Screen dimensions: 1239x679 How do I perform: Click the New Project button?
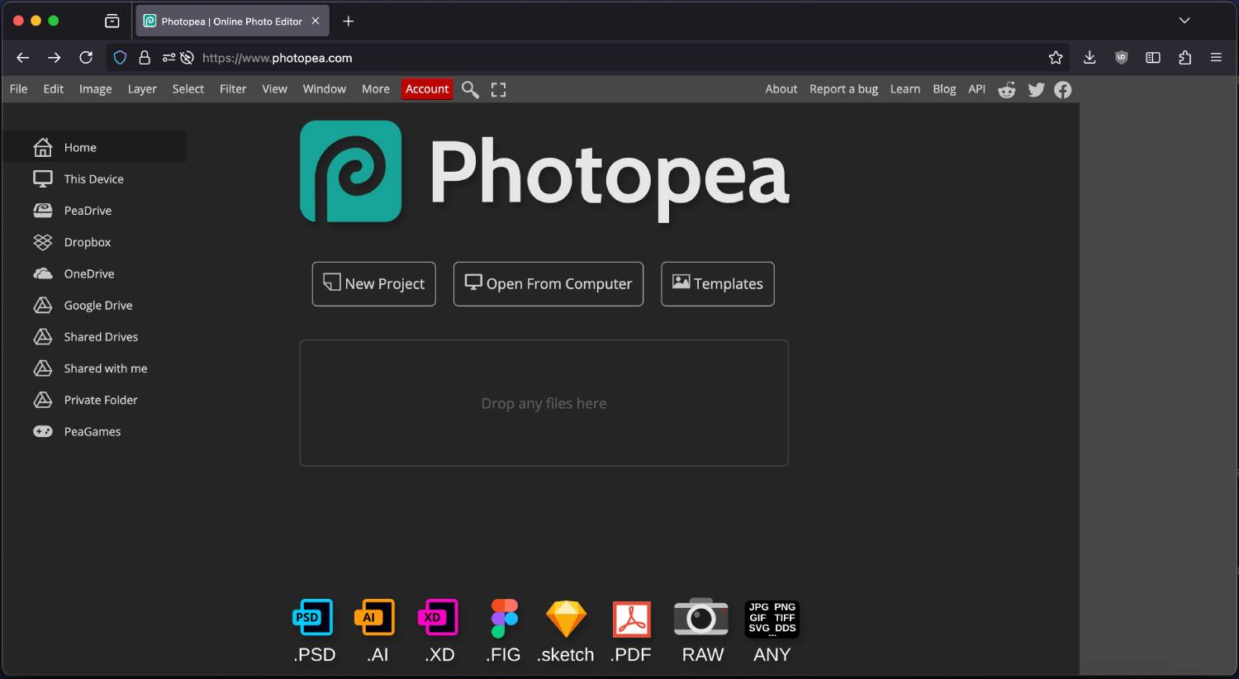[374, 284]
